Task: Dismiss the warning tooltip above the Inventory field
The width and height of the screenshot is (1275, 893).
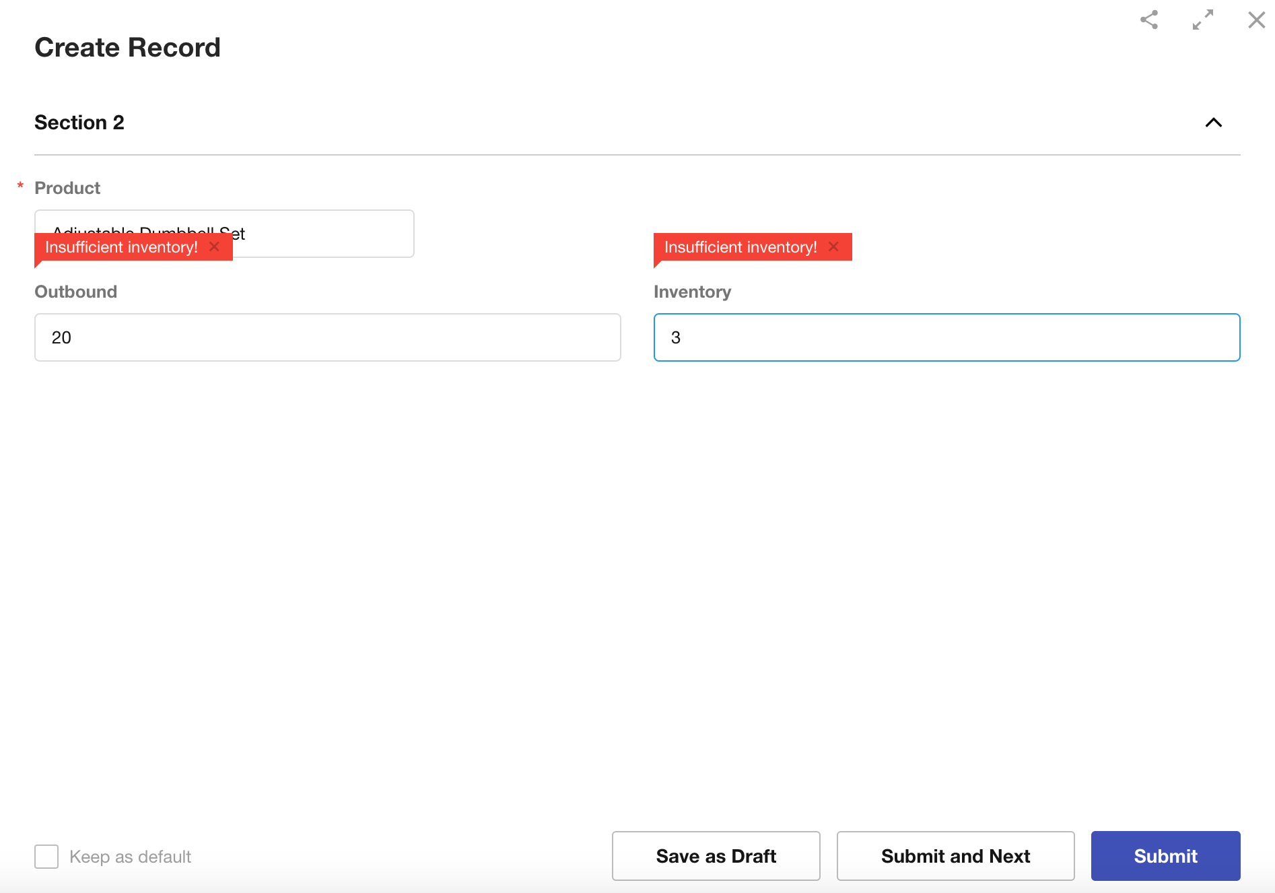Action: (x=833, y=246)
